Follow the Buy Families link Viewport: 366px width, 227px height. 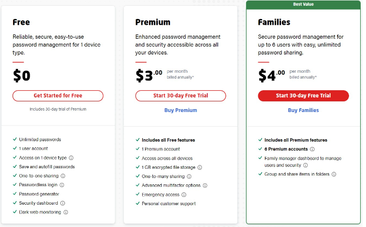(x=303, y=110)
